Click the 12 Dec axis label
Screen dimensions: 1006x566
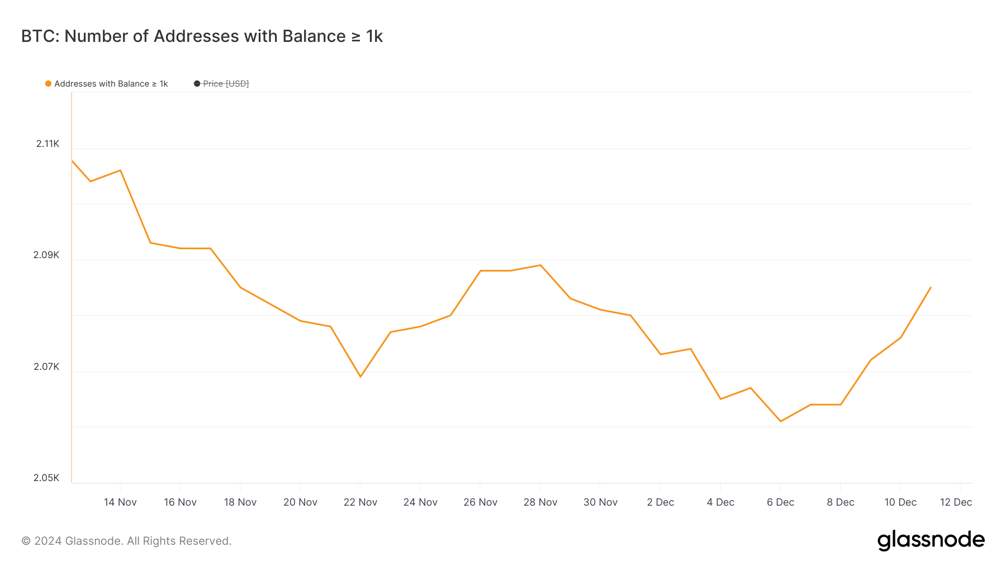[956, 502]
